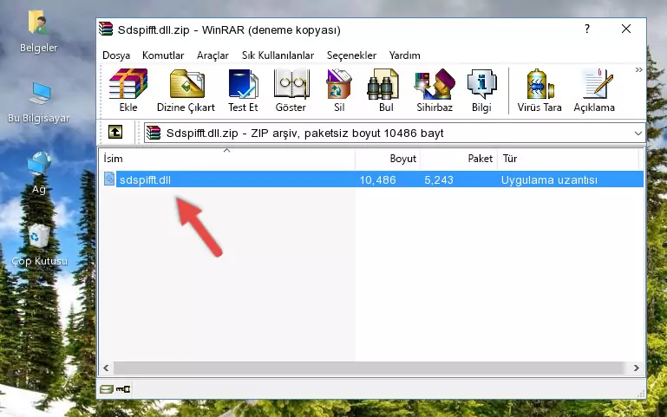Image resolution: width=667 pixels, height=417 pixels.
Task: Click the help question mark button
Action: click(x=587, y=29)
